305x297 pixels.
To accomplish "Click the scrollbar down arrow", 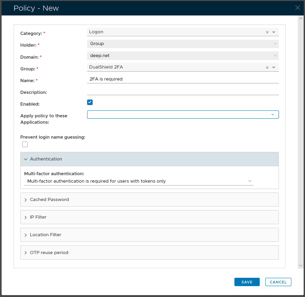I will pyautogui.click(x=300, y=266).
